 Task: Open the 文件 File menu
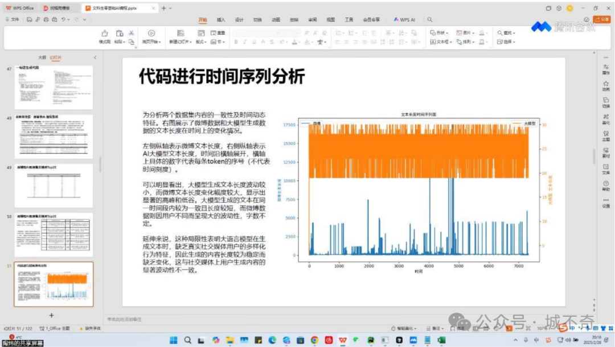click(12, 19)
